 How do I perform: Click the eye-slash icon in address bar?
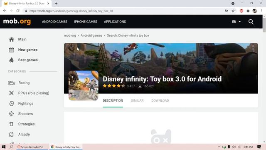pos(227,11)
